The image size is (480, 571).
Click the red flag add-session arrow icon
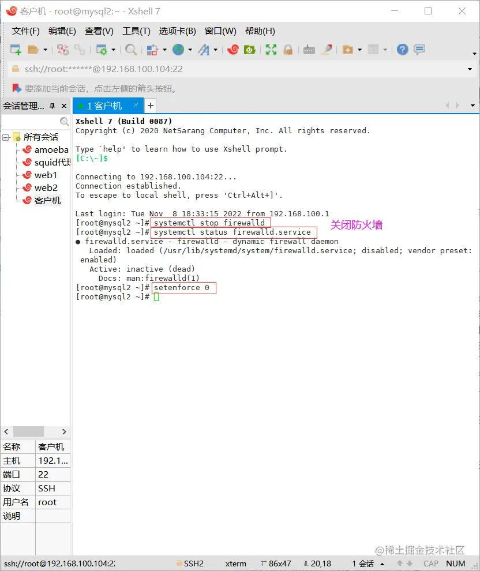click(16, 88)
